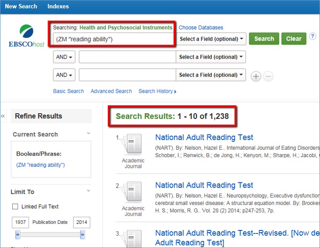Add a search row with plus icon
Viewport: 320px width, 248px height.
(x=256, y=76)
